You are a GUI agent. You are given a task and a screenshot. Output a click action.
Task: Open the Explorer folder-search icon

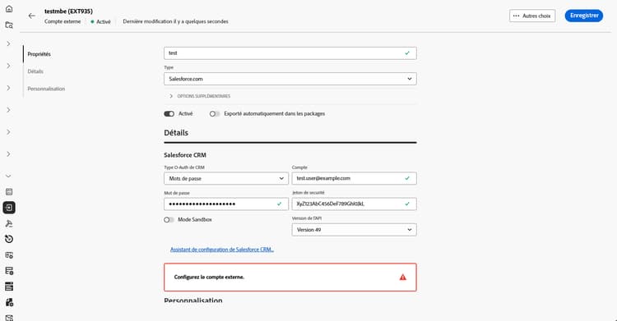click(9, 25)
